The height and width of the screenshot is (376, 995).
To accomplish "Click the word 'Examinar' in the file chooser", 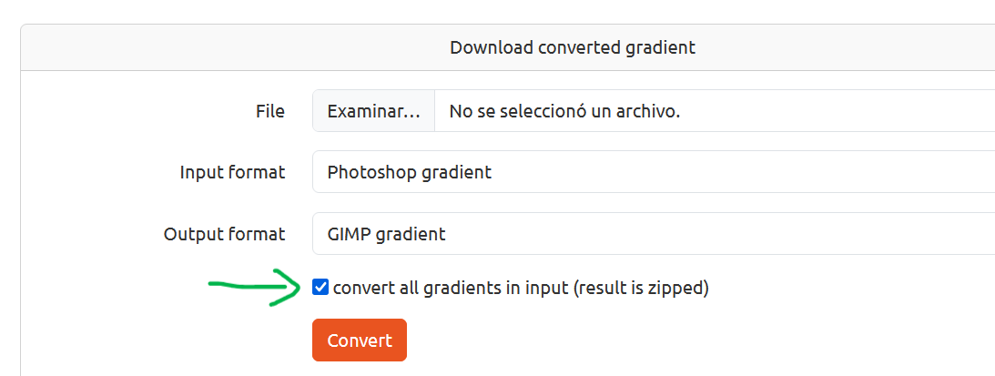I will point(366,112).
